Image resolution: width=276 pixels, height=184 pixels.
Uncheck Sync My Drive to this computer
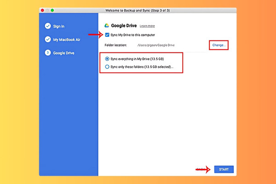click(107, 34)
